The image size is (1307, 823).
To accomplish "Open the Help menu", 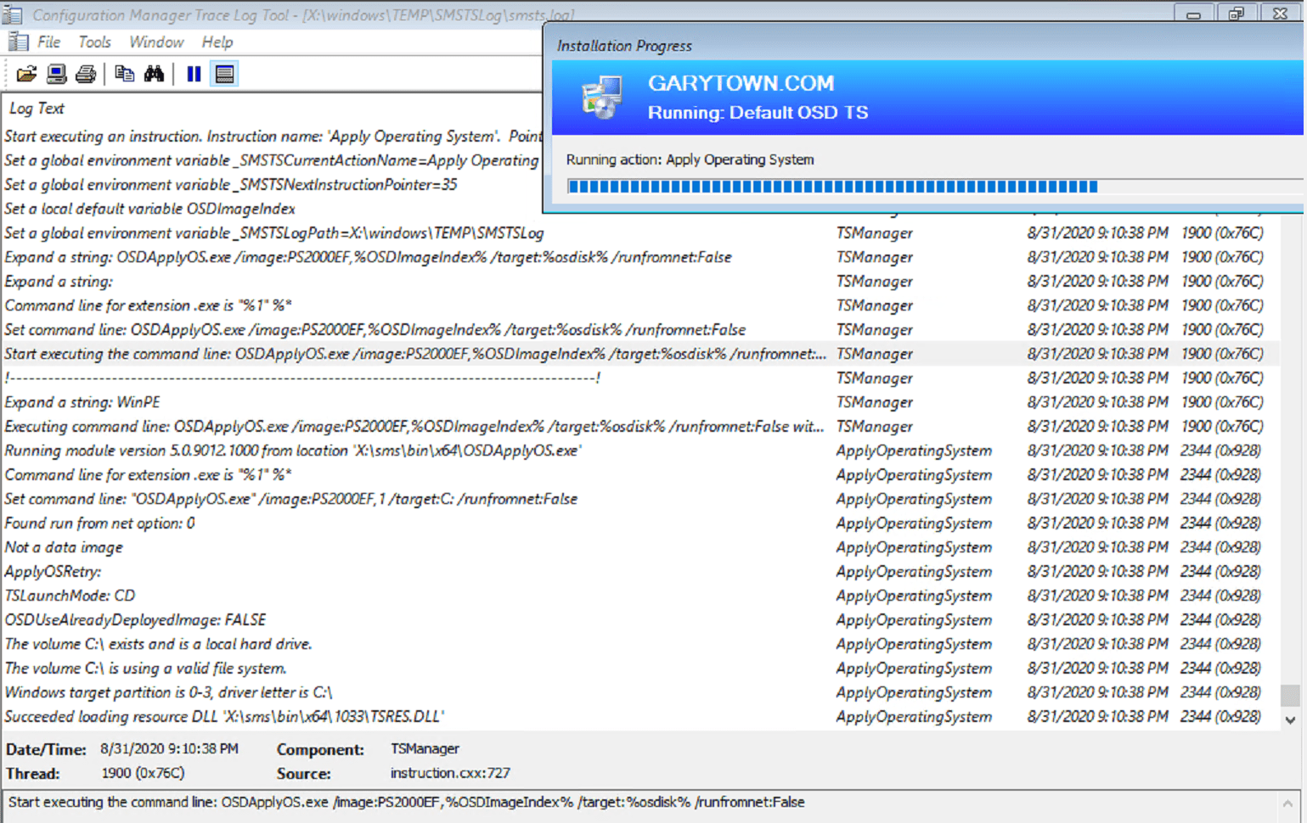I will [x=217, y=42].
